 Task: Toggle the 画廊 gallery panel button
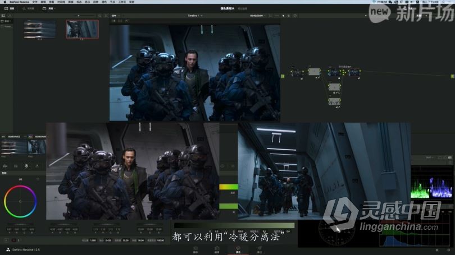coord(10,8)
